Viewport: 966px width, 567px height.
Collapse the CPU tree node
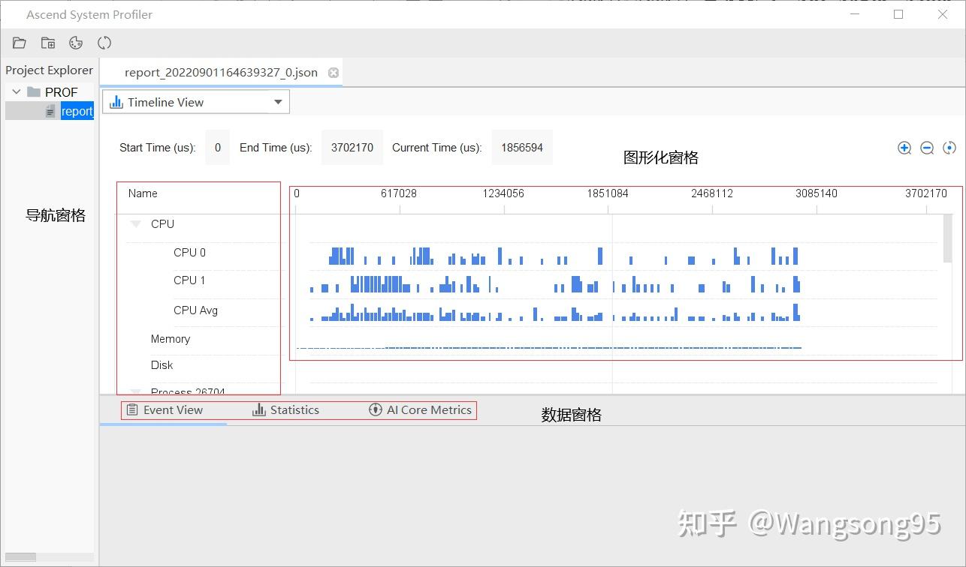[x=135, y=223]
